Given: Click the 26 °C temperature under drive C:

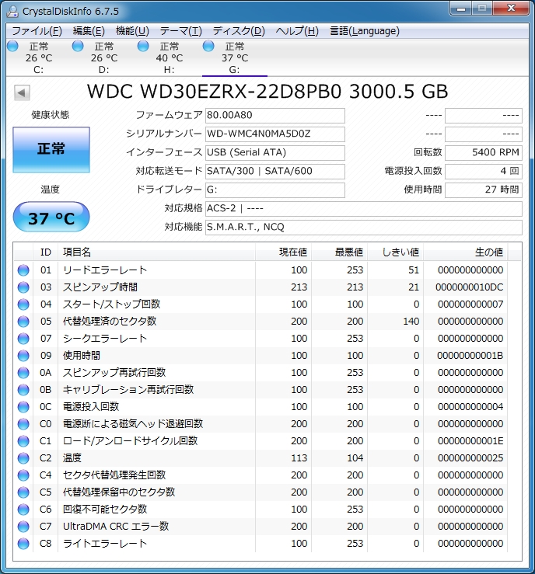Looking at the screenshot, I should coord(39,58).
